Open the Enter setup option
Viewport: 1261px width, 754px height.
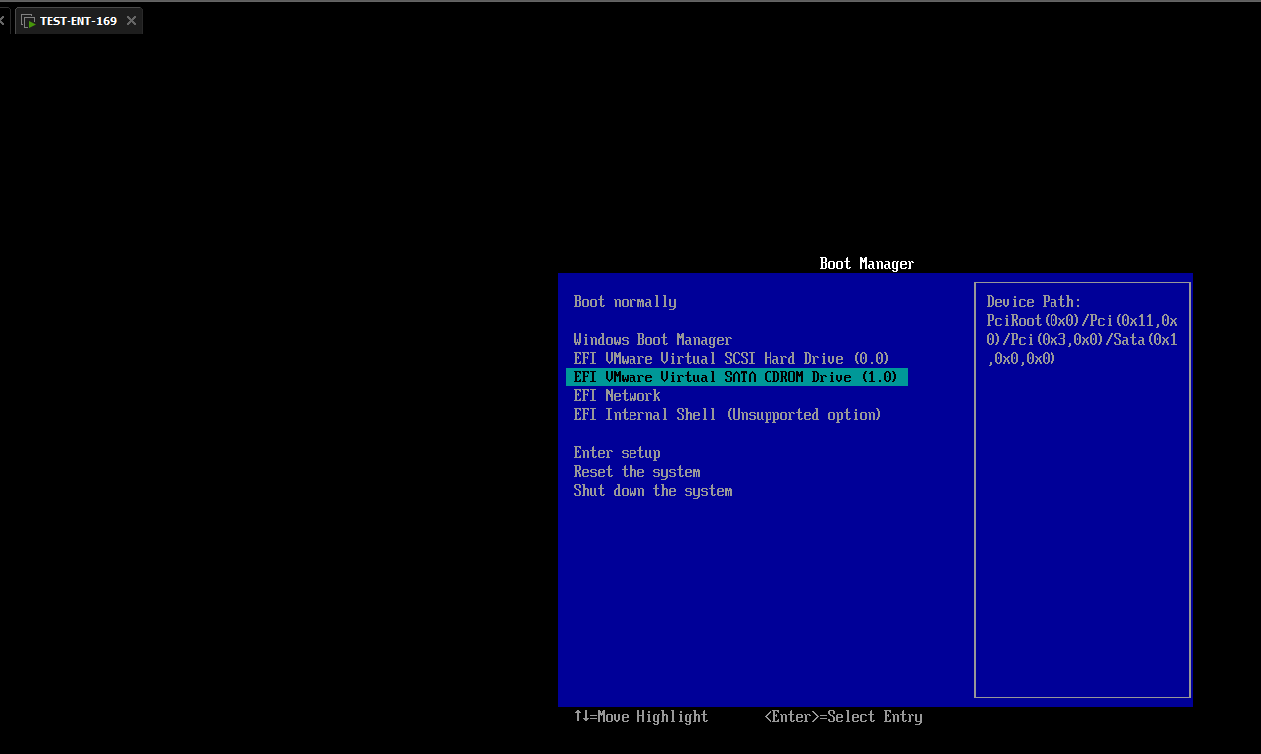coord(617,453)
